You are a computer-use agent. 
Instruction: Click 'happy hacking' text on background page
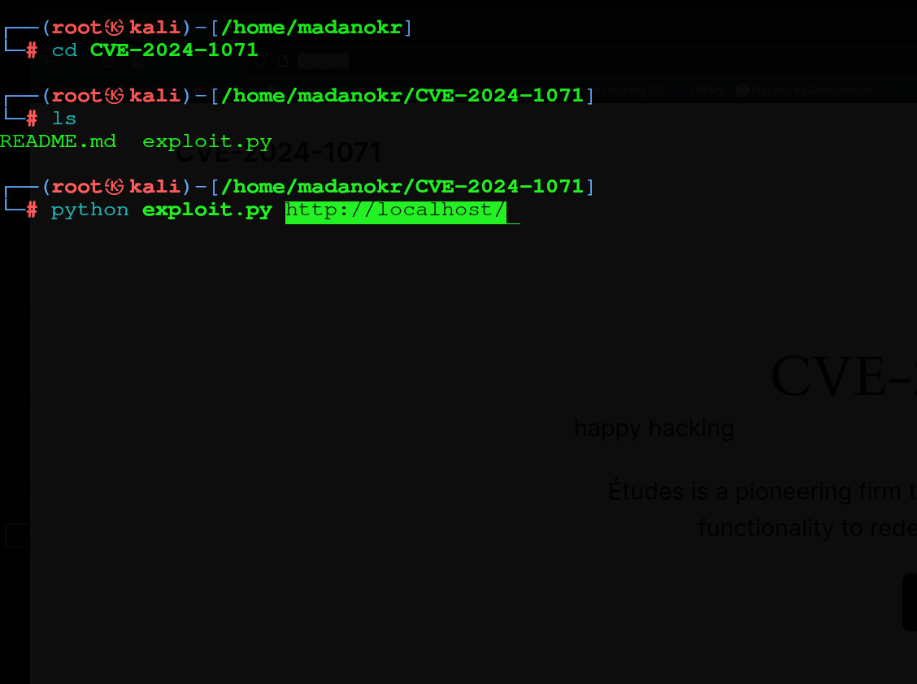click(654, 429)
